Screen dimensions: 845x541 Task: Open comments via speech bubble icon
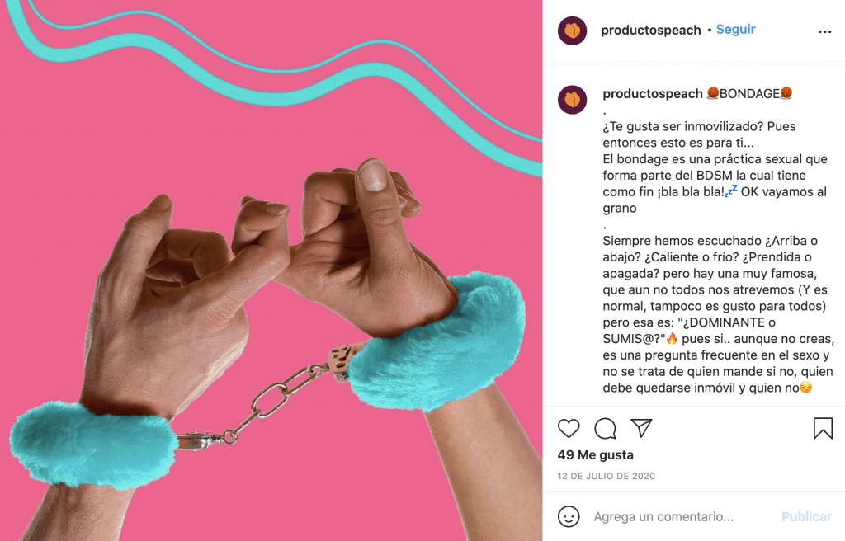pos(605,428)
